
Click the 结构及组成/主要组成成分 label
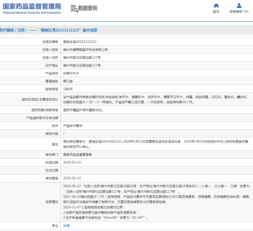coord(40,99)
